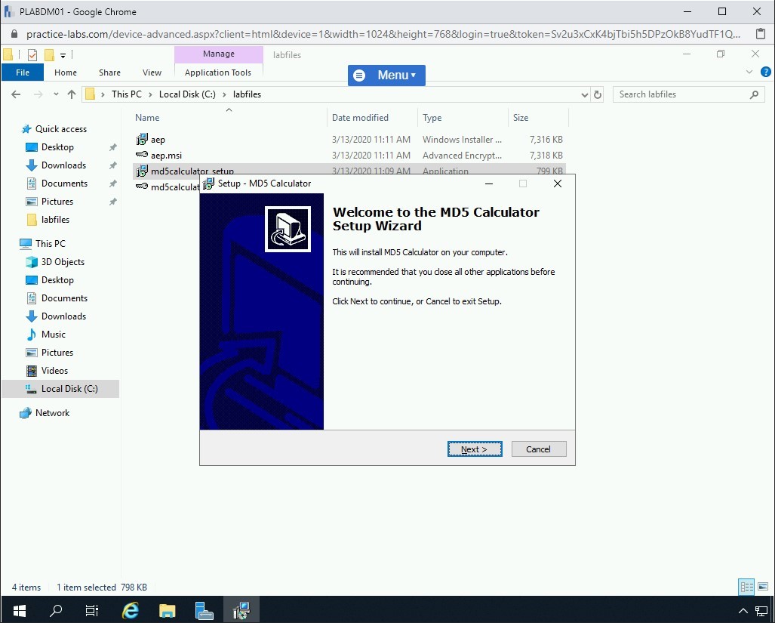Viewport: 775px width, 623px height.
Task: Open Server Manager from taskbar
Action: pos(204,610)
